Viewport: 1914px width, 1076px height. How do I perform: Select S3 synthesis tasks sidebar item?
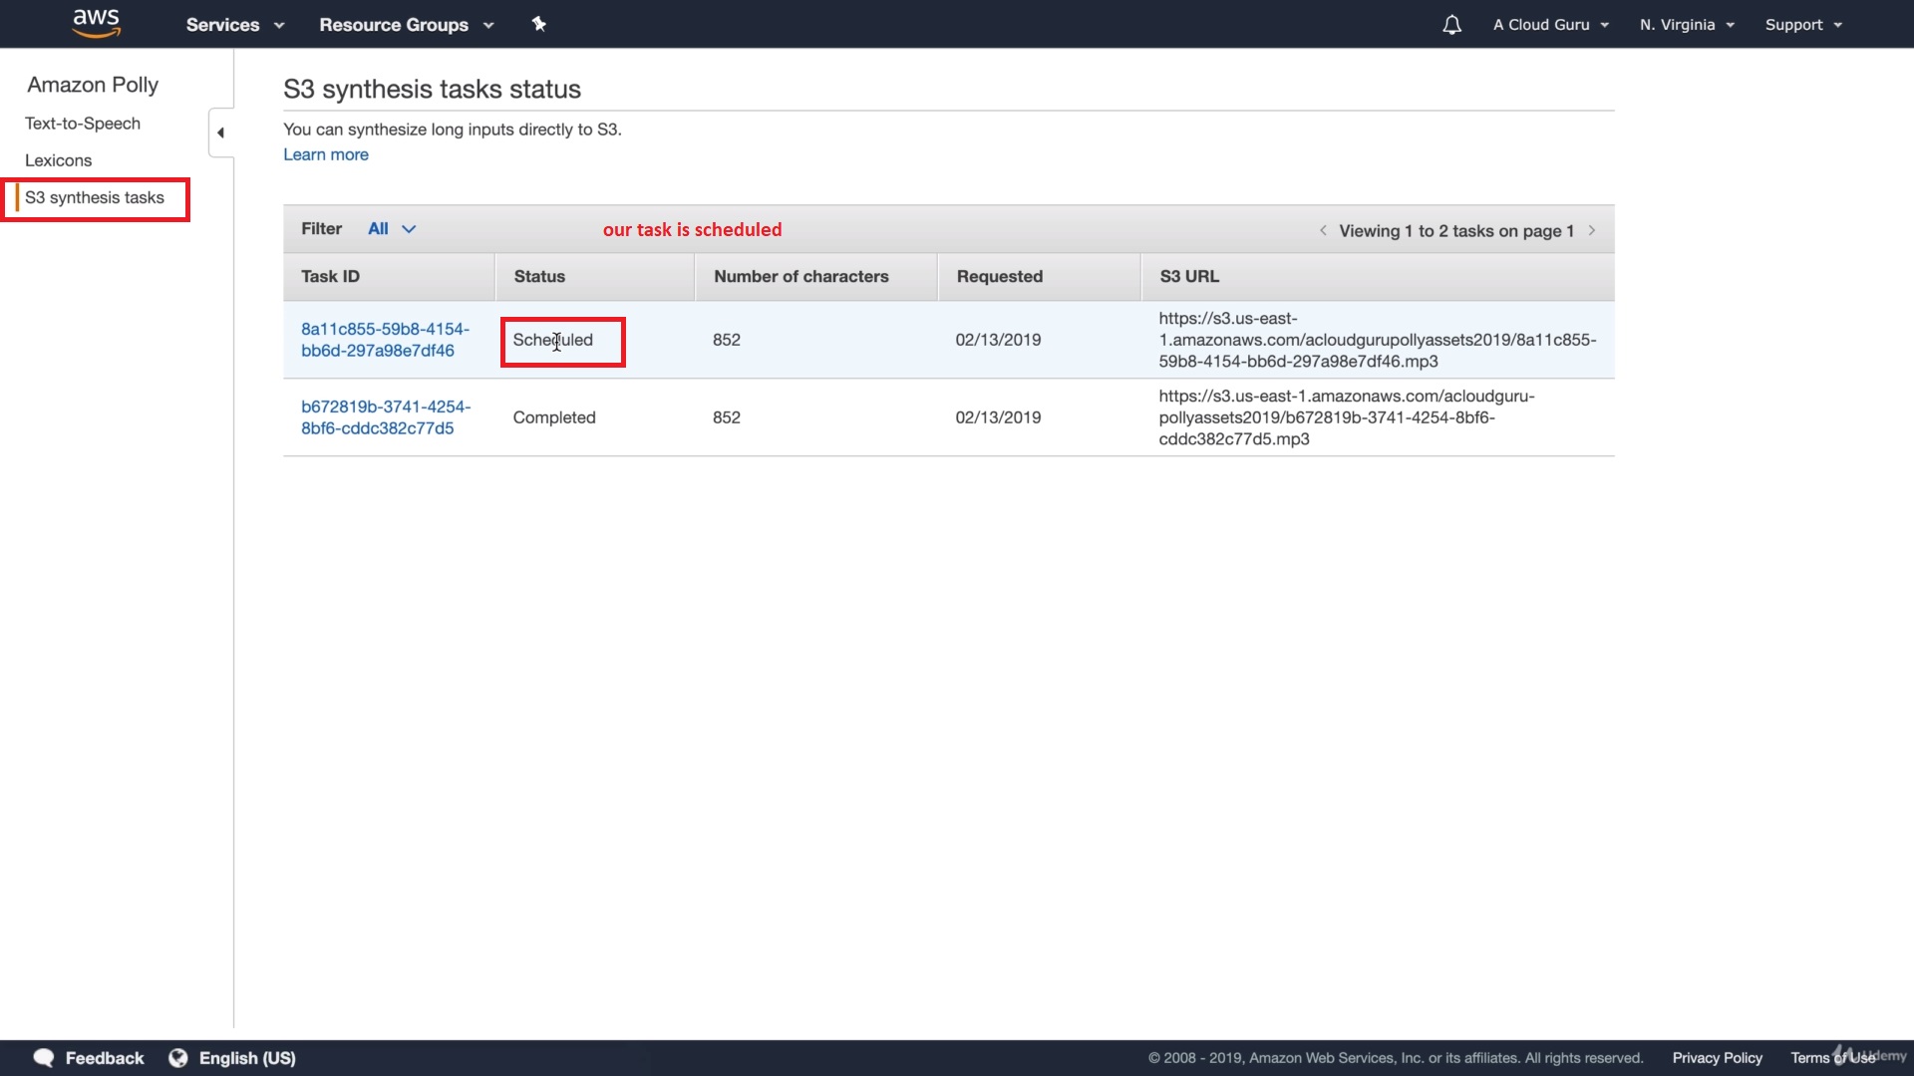coord(95,197)
